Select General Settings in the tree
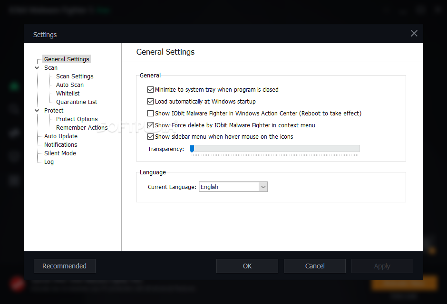This screenshot has height=304, width=447. pyautogui.click(x=67, y=59)
